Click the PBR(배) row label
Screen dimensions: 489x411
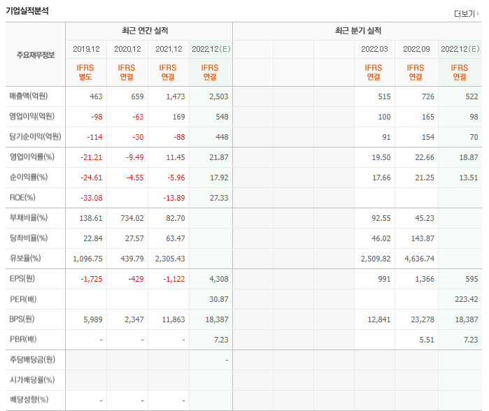click(23, 339)
